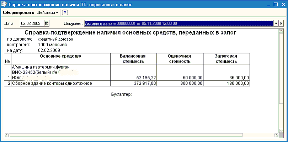This screenshot has height=142, width=288.
Task: Open the Действия menu
Action: click(x=47, y=12)
